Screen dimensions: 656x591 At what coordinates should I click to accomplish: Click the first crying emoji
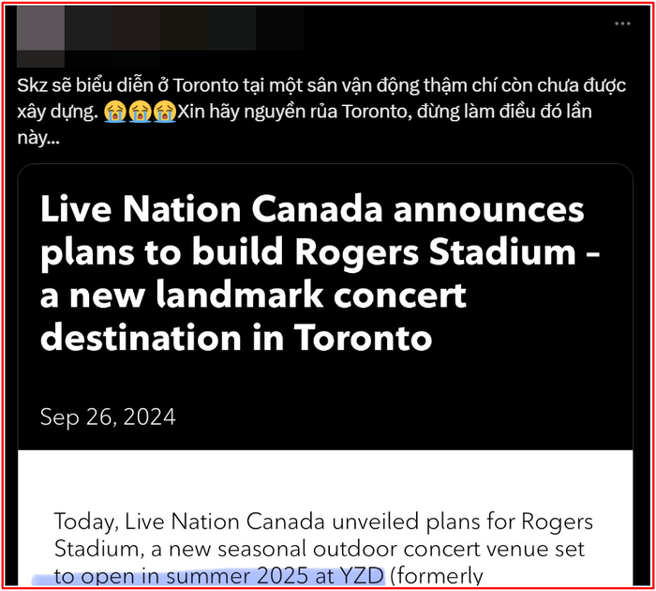(116, 111)
